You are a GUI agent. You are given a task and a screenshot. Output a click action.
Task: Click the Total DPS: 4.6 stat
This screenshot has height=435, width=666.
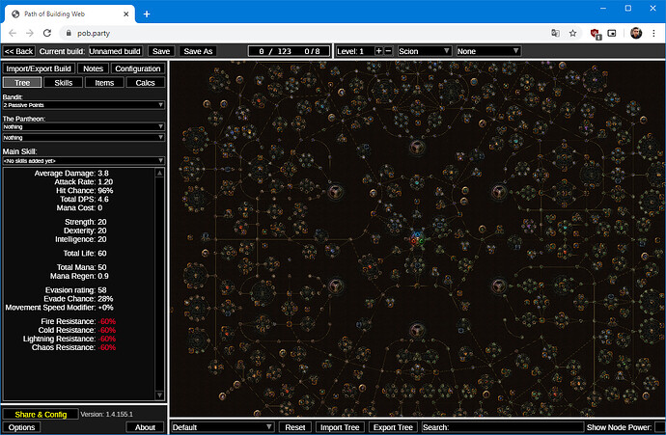click(x=84, y=199)
